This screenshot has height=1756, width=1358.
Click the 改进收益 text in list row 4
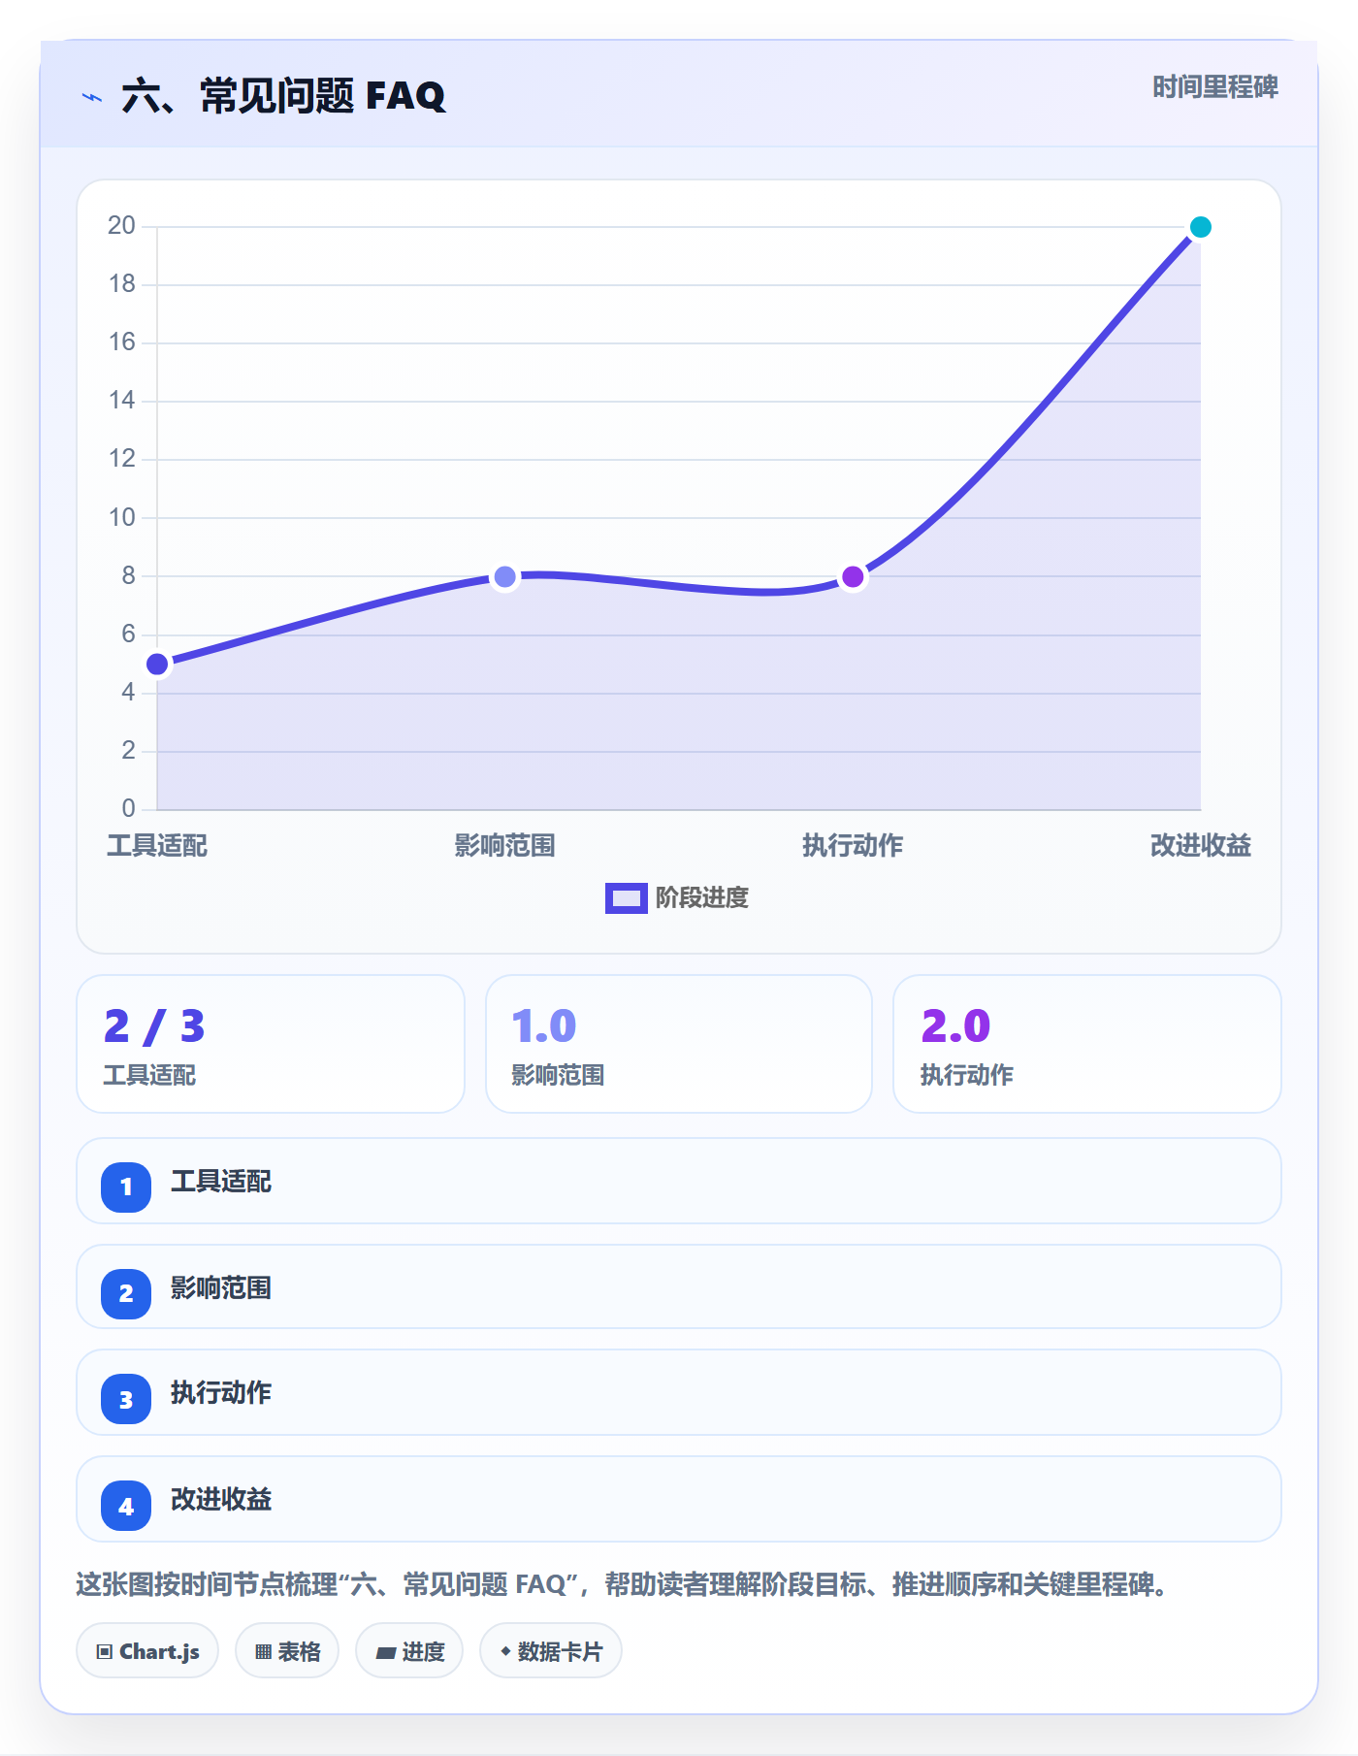pyautogui.click(x=221, y=1500)
